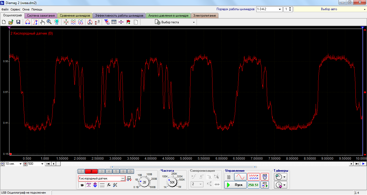Viewport: 367px width, 195px height.
Task: Click the AUTO vertical scale icon
Action: (90, 22)
